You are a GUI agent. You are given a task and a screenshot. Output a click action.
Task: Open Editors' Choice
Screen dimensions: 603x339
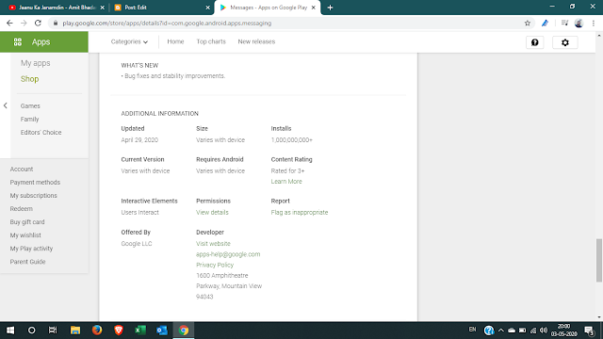(x=41, y=132)
